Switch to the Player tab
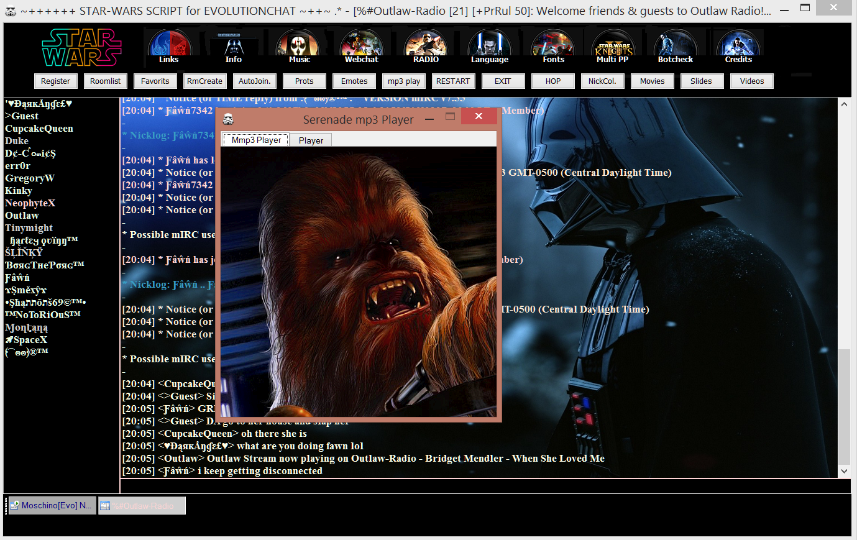Screen dimensions: 857x540 point(311,140)
